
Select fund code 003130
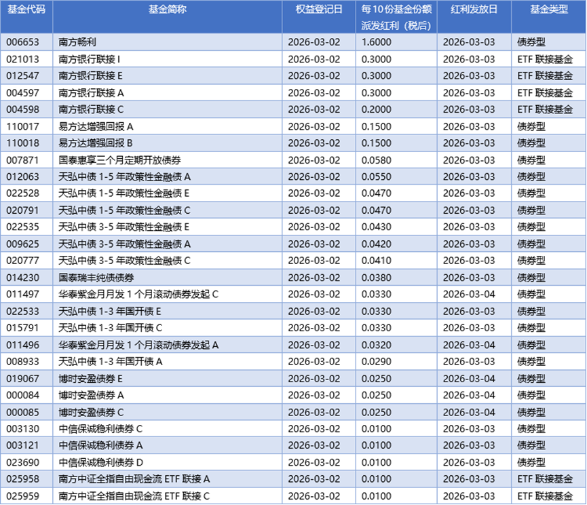point(22,429)
